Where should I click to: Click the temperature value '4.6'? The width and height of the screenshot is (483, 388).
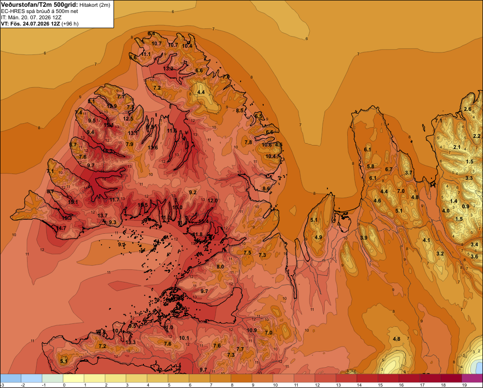coord(377,201)
